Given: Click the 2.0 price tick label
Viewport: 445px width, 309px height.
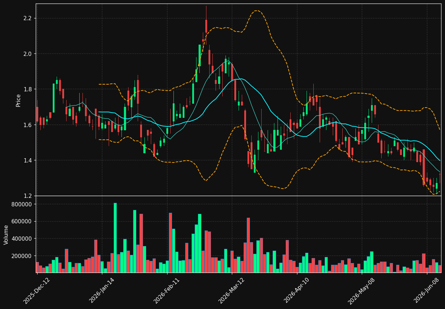Looking at the screenshot, I should (28, 54).
